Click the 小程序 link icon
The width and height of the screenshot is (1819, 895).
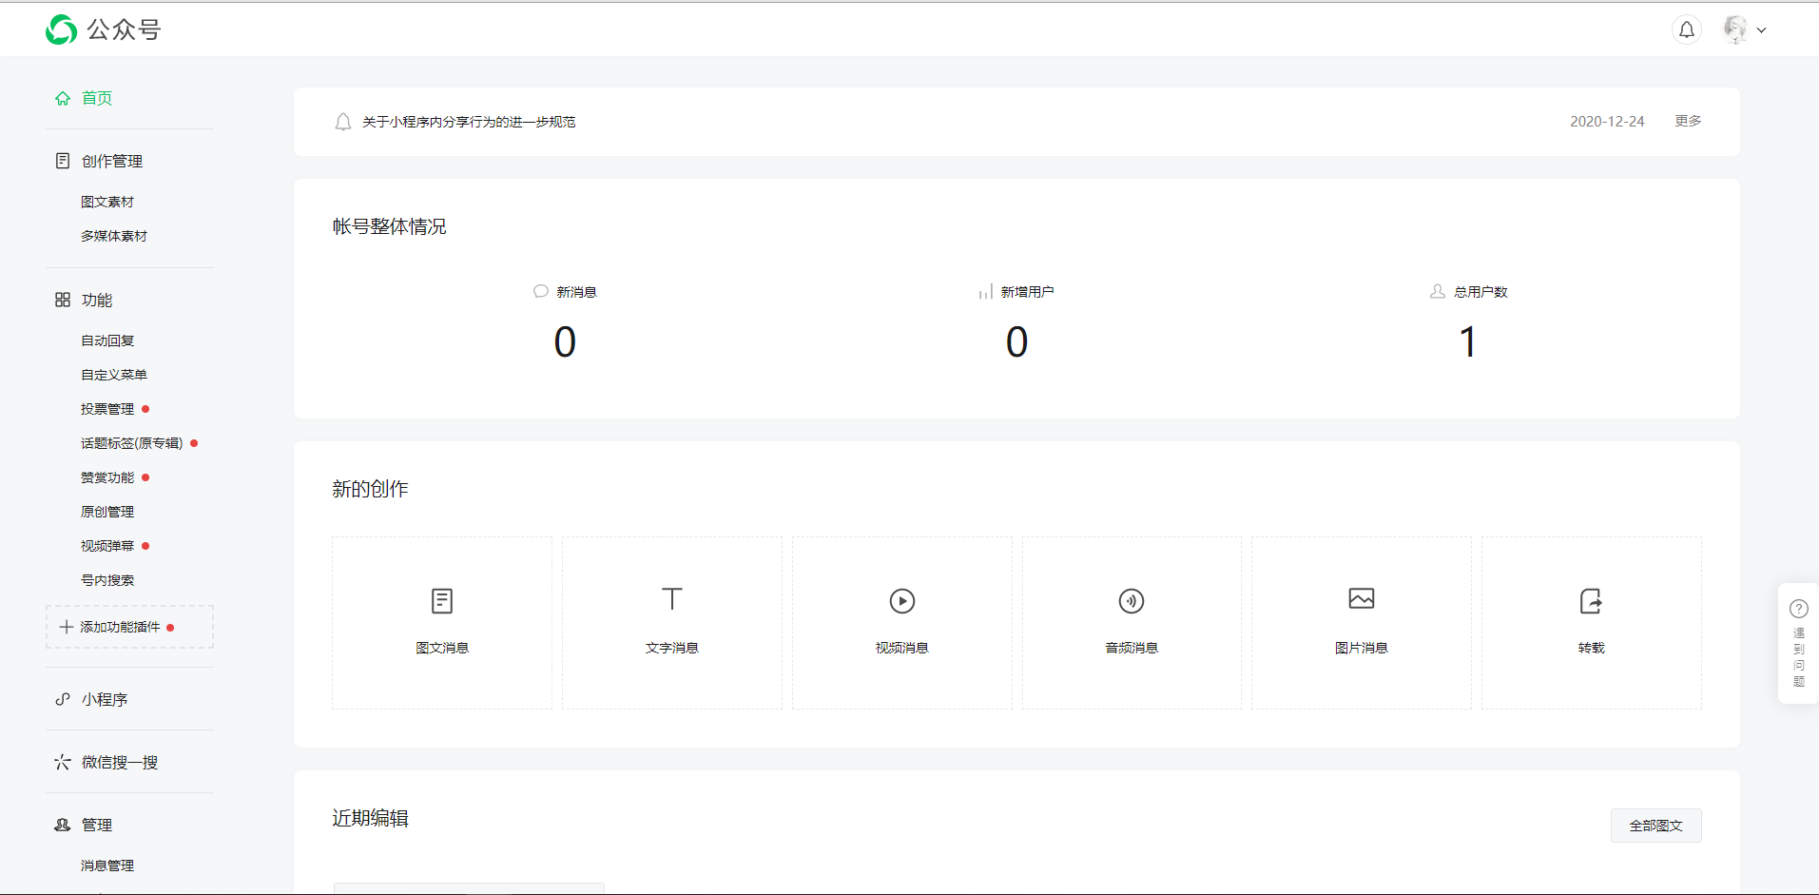pos(63,699)
